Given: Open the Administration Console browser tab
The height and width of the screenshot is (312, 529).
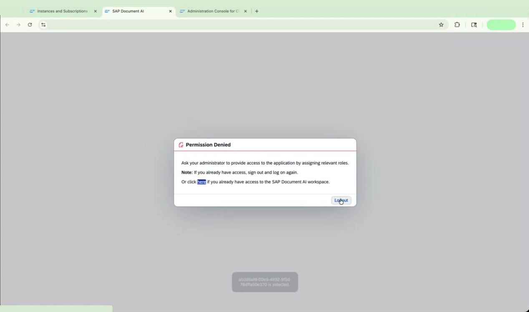Looking at the screenshot, I should coord(213,11).
